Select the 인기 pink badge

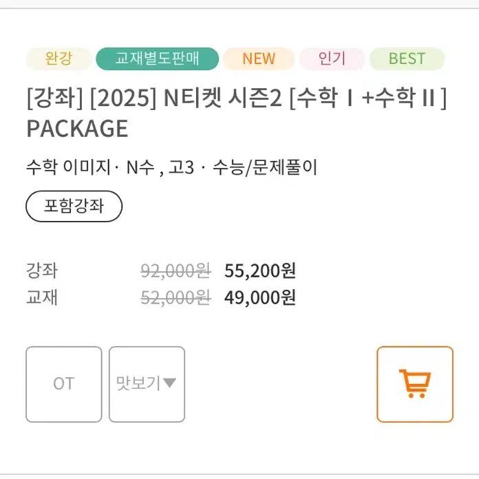(332, 58)
